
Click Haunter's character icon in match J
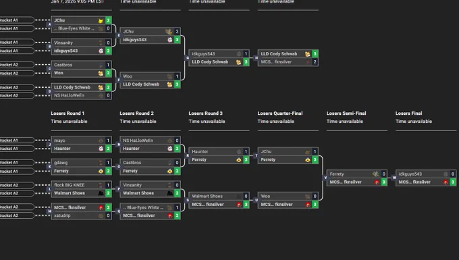coord(101,149)
